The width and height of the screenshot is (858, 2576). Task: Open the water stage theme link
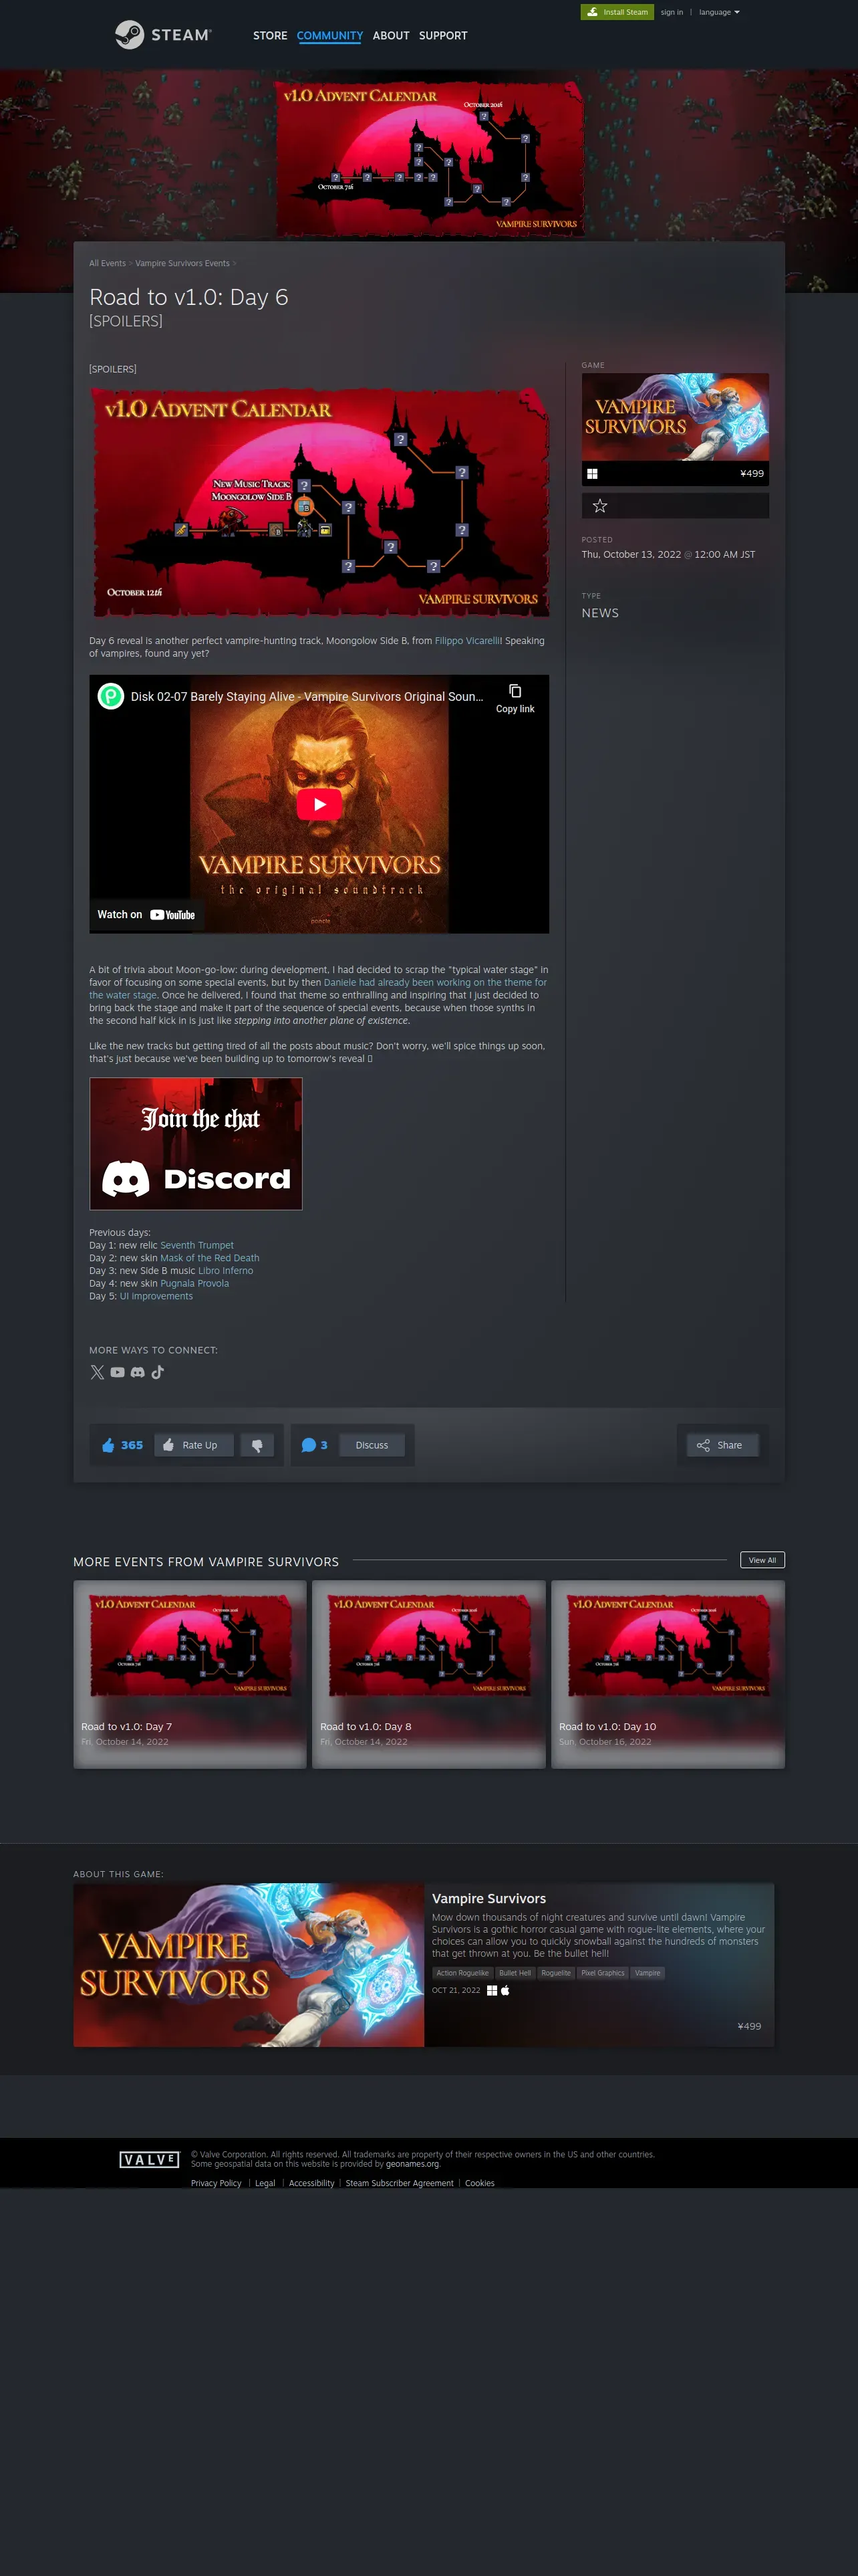317,989
